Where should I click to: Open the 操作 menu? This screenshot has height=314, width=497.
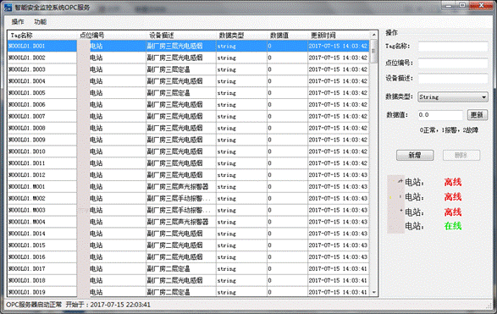18,22
